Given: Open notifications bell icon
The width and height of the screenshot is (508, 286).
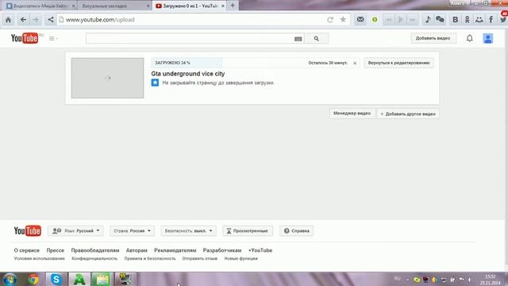Looking at the screenshot, I should (x=469, y=38).
